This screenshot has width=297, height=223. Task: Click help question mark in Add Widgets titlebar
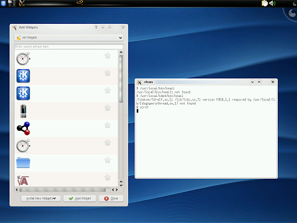pyautogui.click(x=96, y=27)
